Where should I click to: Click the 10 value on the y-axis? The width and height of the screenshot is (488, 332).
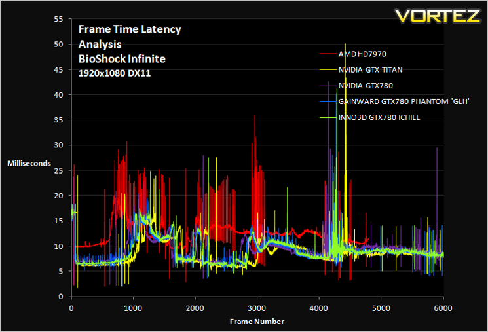[x=58, y=246]
